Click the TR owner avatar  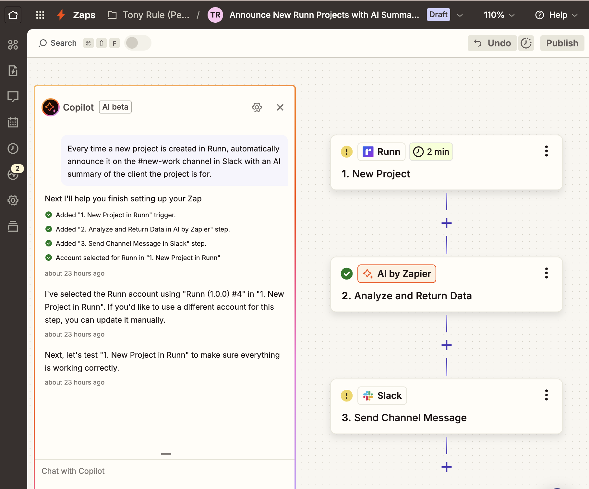click(x=215, y=15)
